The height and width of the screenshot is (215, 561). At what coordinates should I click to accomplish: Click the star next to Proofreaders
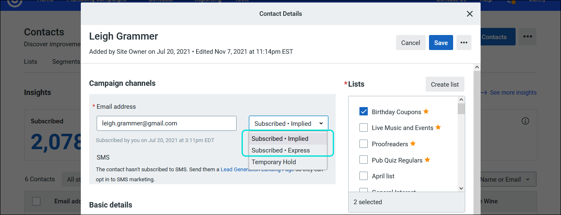pos(413,143)
